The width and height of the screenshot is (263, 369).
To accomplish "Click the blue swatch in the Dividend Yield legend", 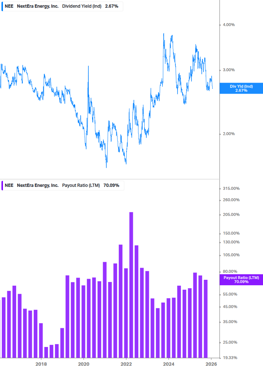I will [2, 6].
